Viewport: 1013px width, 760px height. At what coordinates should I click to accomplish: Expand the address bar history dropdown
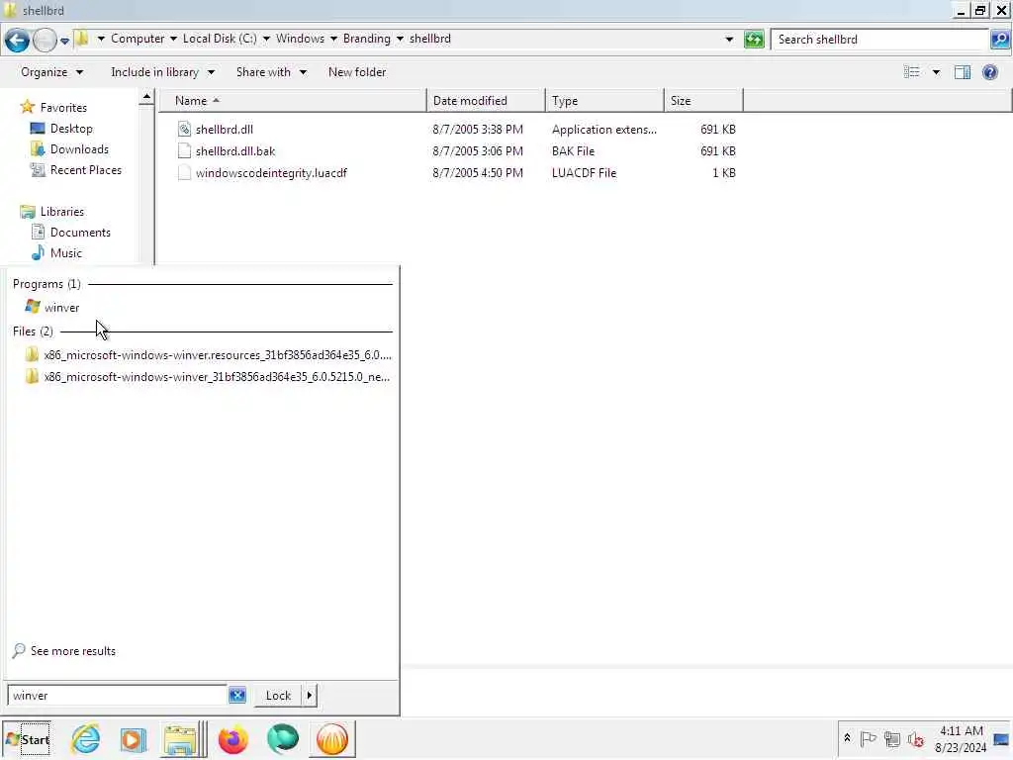pos(729,40)
